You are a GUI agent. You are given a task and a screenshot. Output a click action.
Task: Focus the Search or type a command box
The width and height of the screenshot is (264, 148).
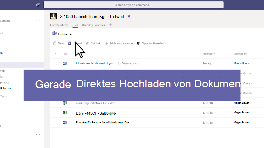[x=134, y=5]
